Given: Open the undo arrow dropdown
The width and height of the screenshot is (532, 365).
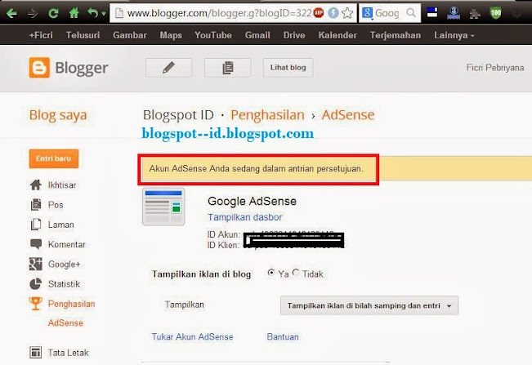Looking at the screenshot, I should pos(104,14).
